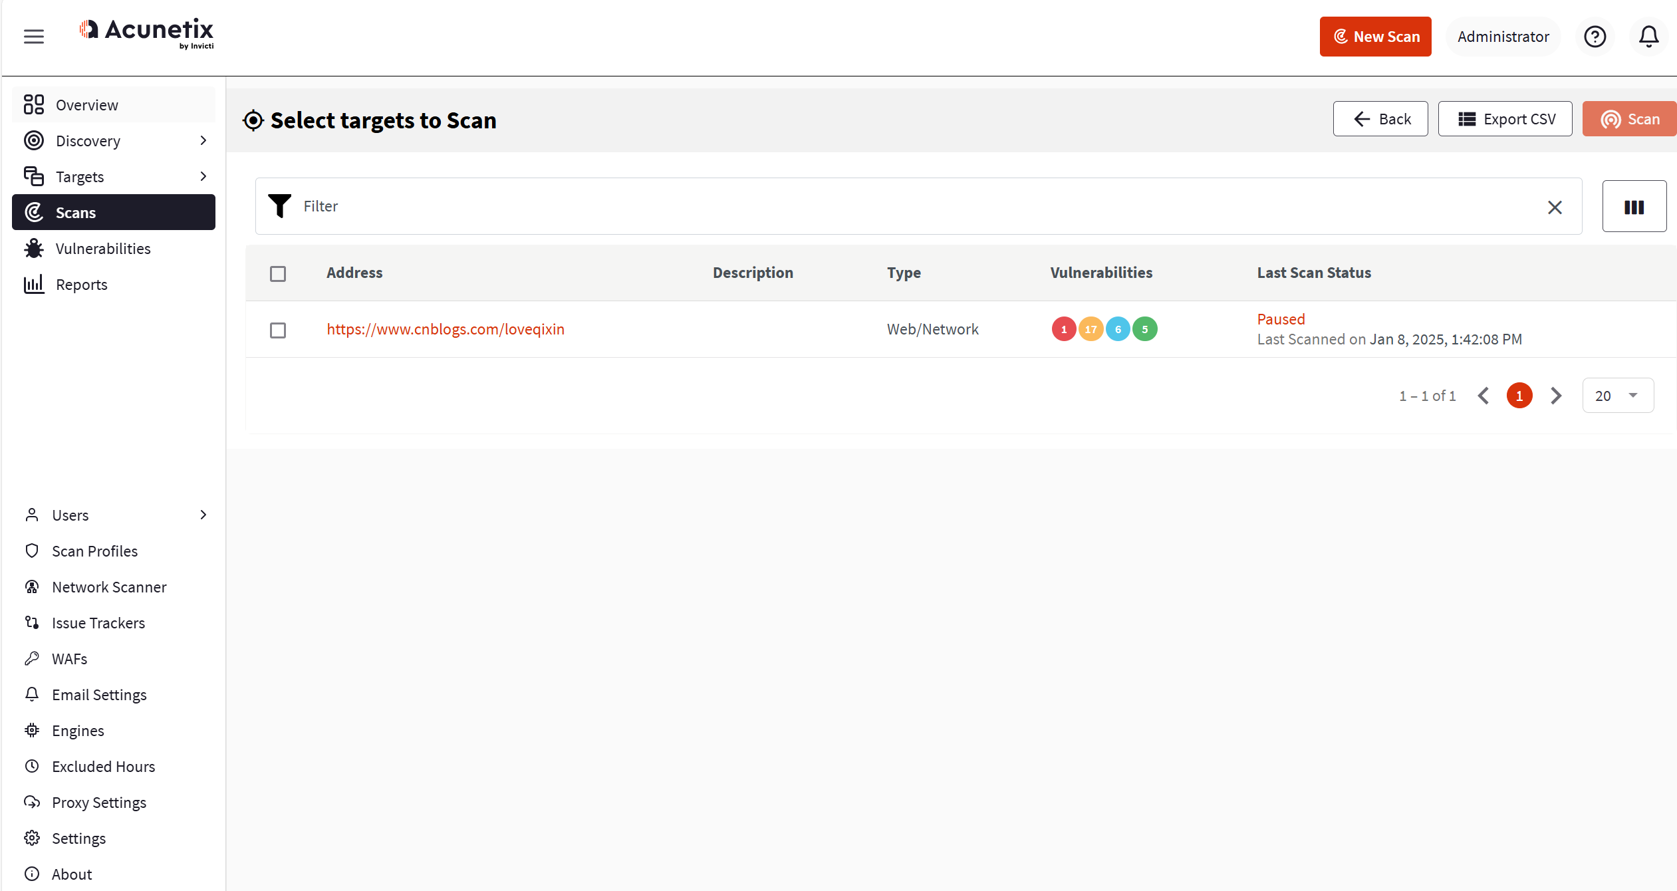This screenshot has height=891, width=1677.
Task: Toggle the select all targets checkbox
Action: [x=278, y=274]
